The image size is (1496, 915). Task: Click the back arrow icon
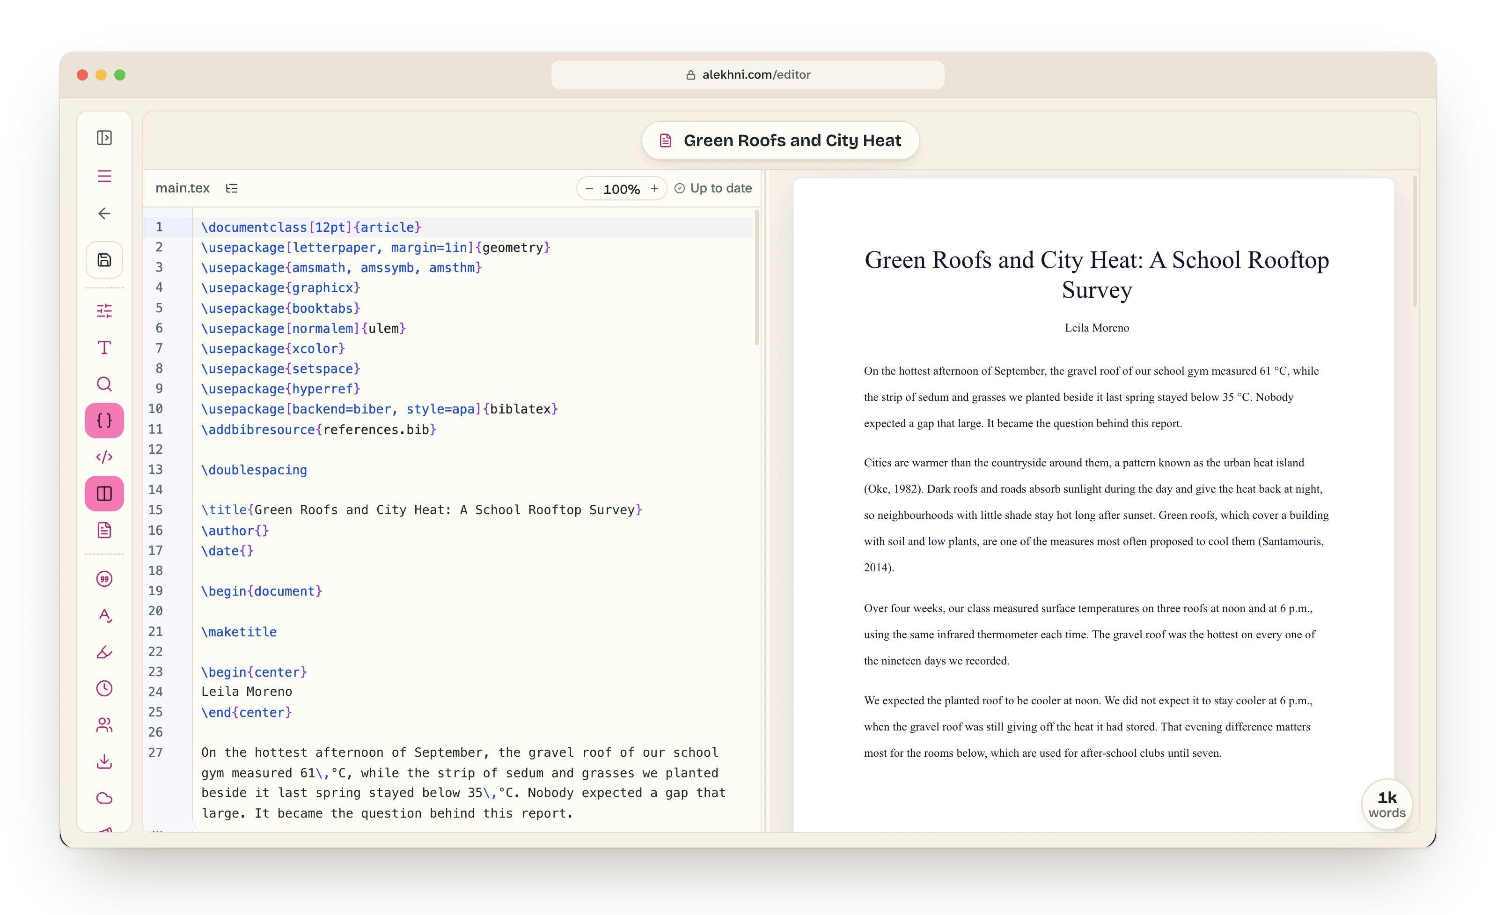point(104,214)
